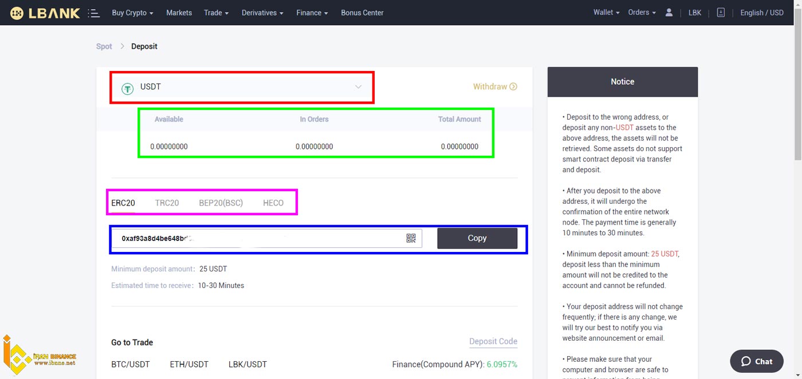Click the 0.00000000 value under Total Amount
802x379 pixels.
click(x=459, y=147)
